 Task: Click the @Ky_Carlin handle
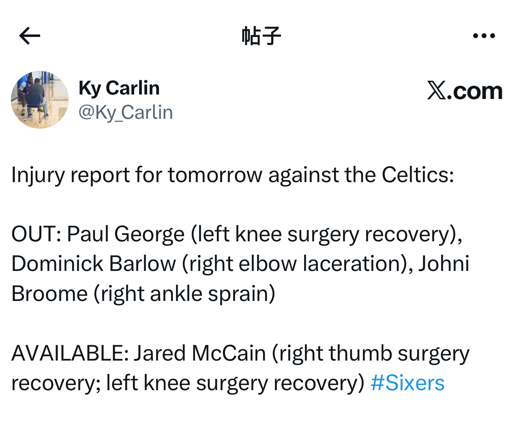126,112
